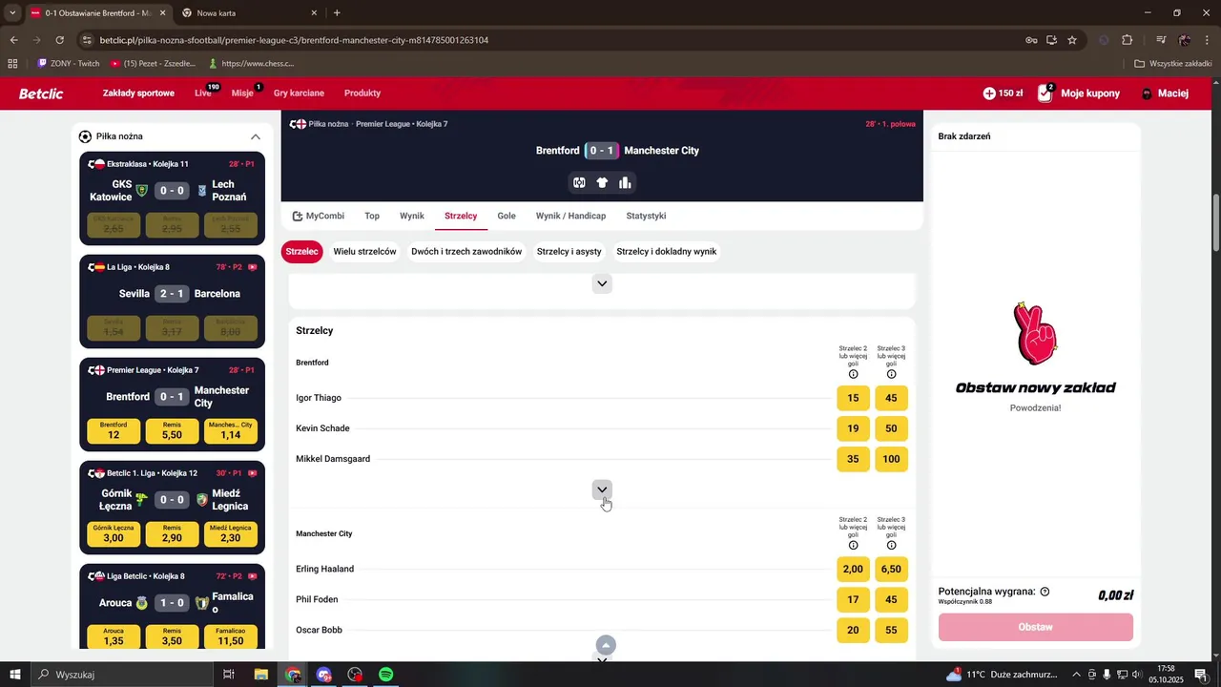1221x687 pixels.
Task: Expand the collapsed section above Strzelcy
Action: click(x=602, y=283)
